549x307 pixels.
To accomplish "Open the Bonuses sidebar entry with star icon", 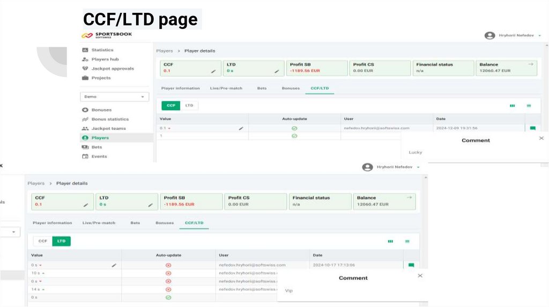I will click(x=101, y=110).
